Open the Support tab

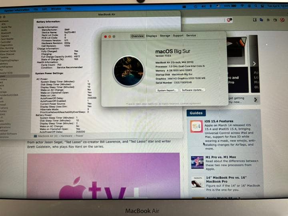(x=178, y=36)
